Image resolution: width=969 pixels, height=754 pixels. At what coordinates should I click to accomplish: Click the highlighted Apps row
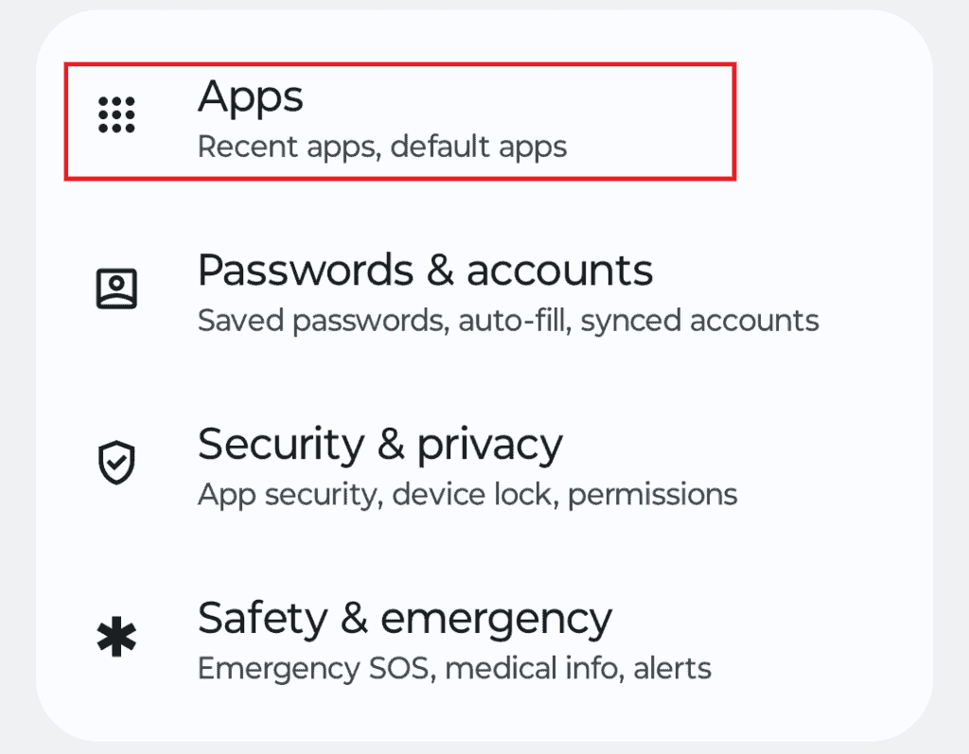401,120
